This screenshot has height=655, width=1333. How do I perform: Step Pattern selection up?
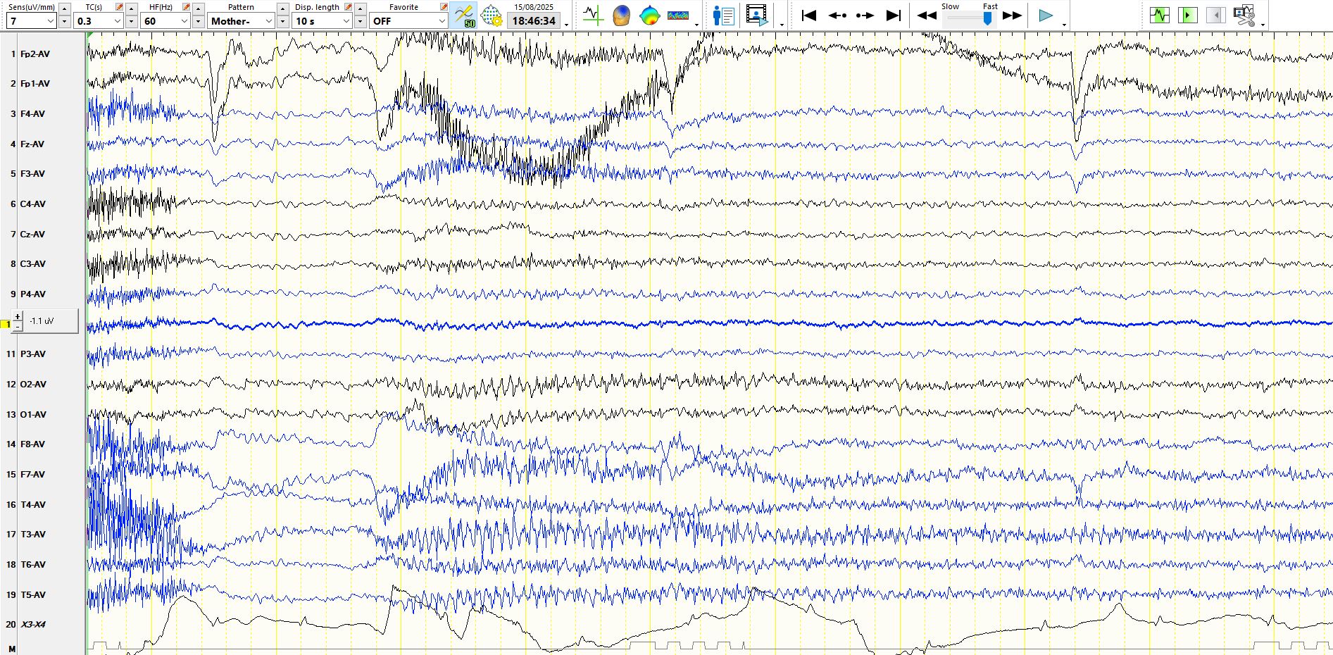282,8
